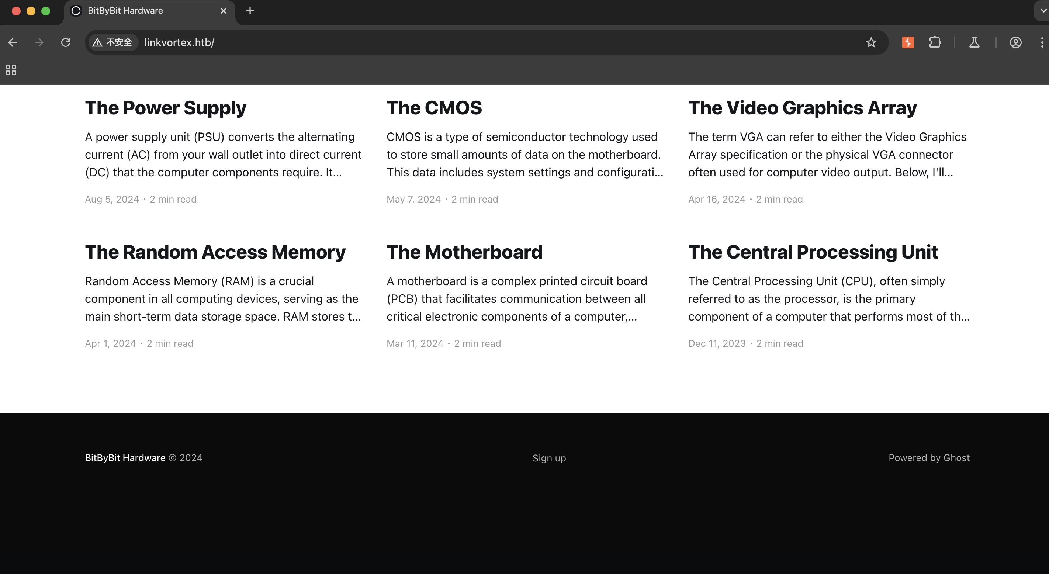Click the forward navigation arrow

pos(39,42)
